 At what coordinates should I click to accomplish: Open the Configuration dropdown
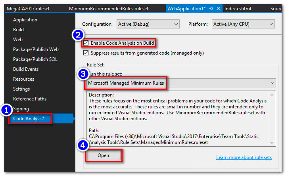click(x=148, y=24)
